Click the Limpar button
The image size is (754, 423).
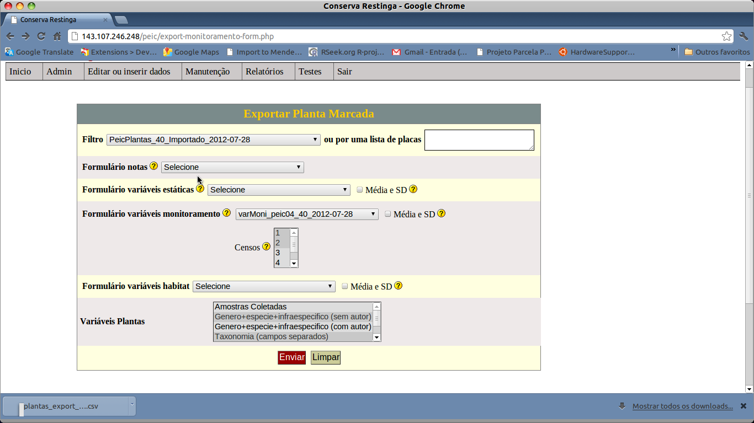[326, 357]
